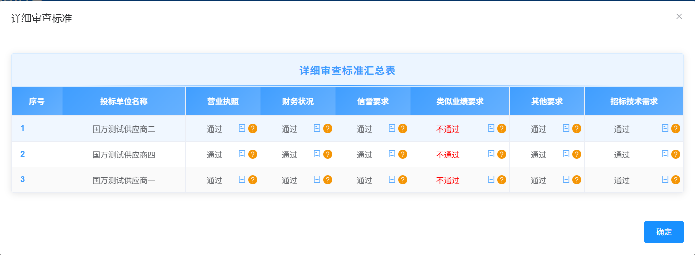The width and height of the screenshot is (695, 255).
Task: Click help icon for 国万测试供应商四 类似业绩要求
Action: 502,154
